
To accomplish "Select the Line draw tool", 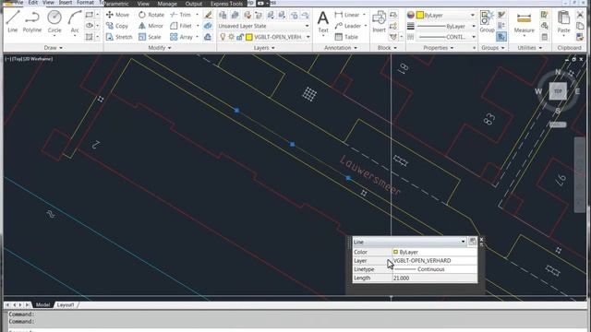I will [12, 21].
